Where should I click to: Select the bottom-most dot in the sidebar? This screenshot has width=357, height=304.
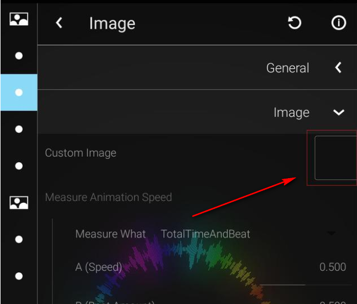pos(19,277)
